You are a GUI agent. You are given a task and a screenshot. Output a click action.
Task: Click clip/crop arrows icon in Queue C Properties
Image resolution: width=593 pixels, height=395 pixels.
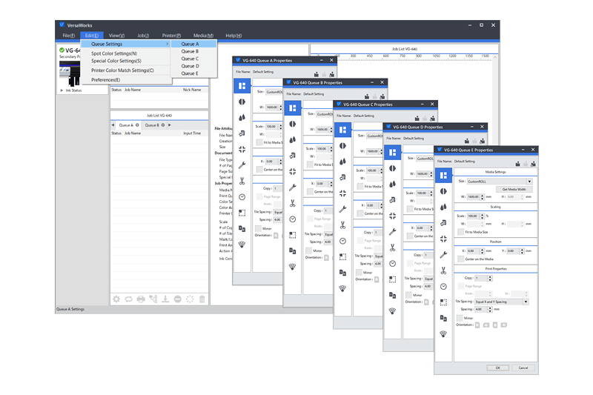(342, 193)
